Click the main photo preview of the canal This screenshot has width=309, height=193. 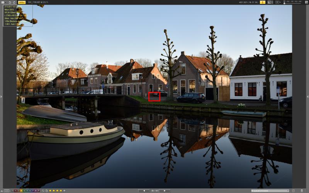click(x=154, y=96)
